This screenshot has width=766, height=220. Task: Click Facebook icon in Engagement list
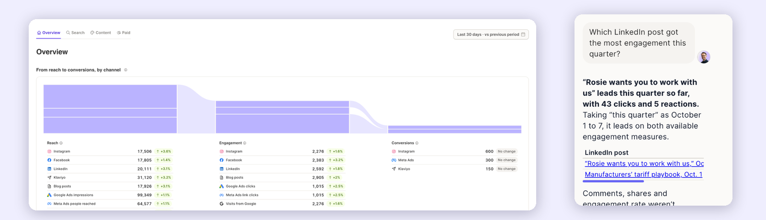(x=222, y=160)
